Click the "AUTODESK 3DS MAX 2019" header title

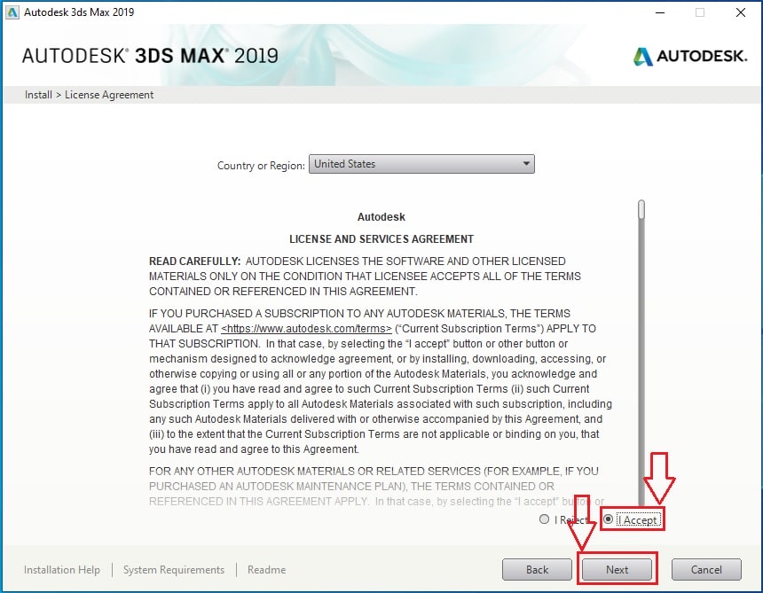[150, 56]
